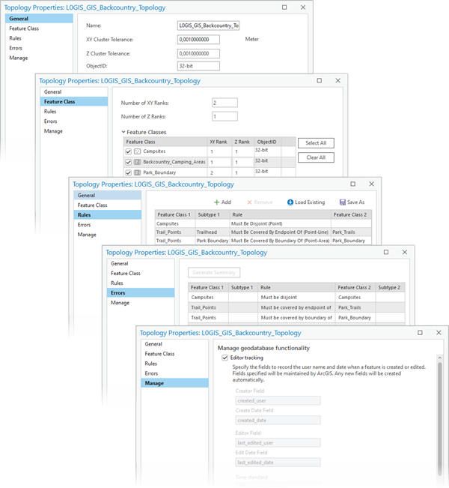This screenshot has width=449, height=488.
Task: Click the Remove rule X icon
Action: coord(249,202)
